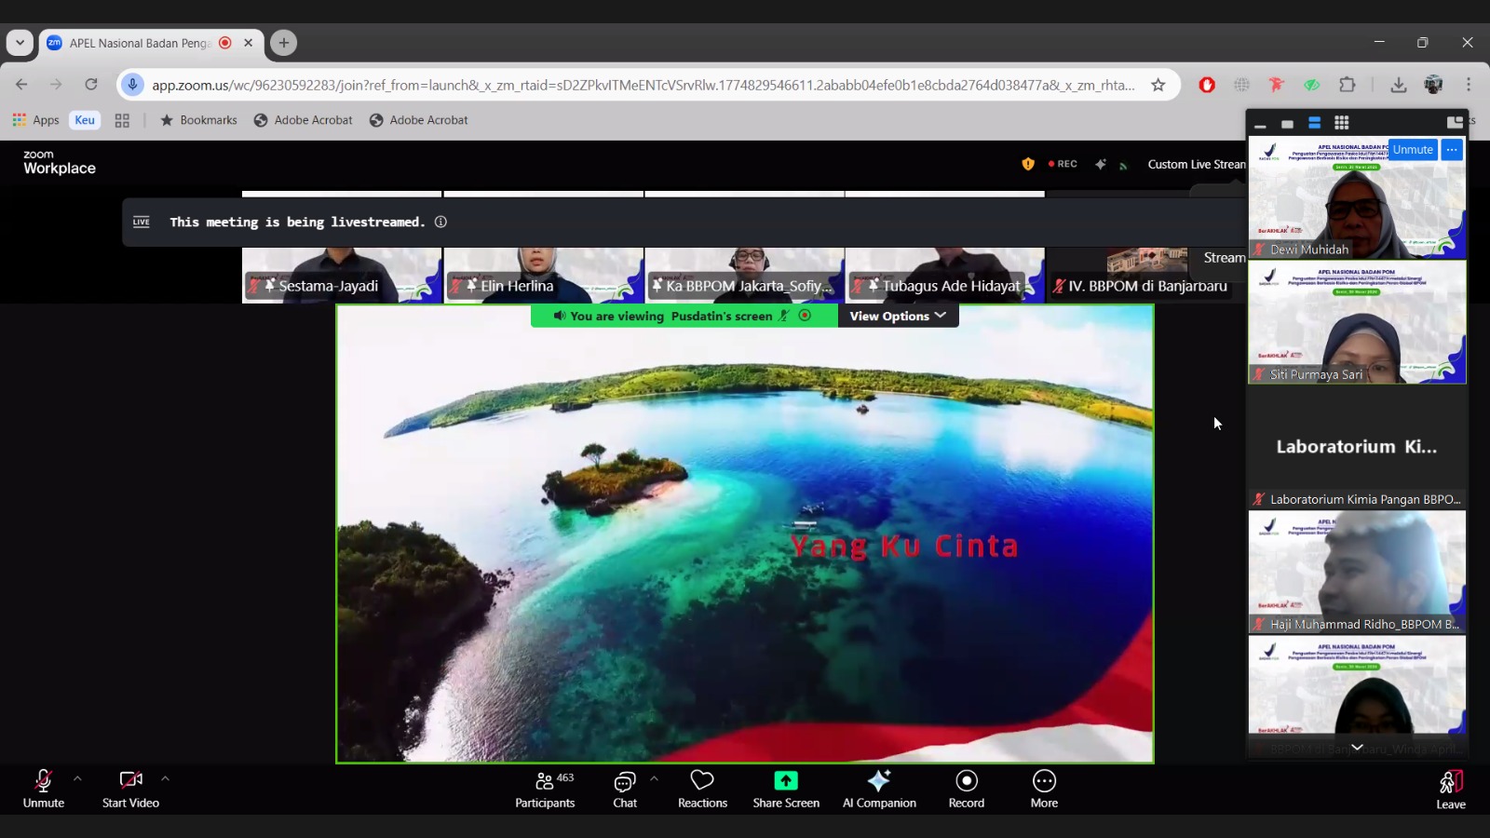Screen dimensions: 1490x838
Task: Open the Participants panel
Action: point(545,789)
